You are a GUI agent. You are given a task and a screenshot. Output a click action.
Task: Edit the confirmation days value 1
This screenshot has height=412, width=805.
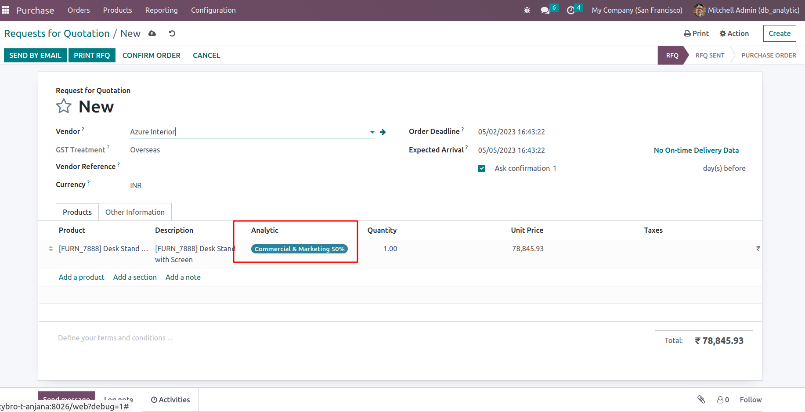(554, 168)
